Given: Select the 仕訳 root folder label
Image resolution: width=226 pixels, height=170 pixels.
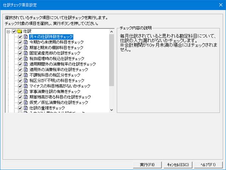Looking at the screenshot, I should 27,31.
